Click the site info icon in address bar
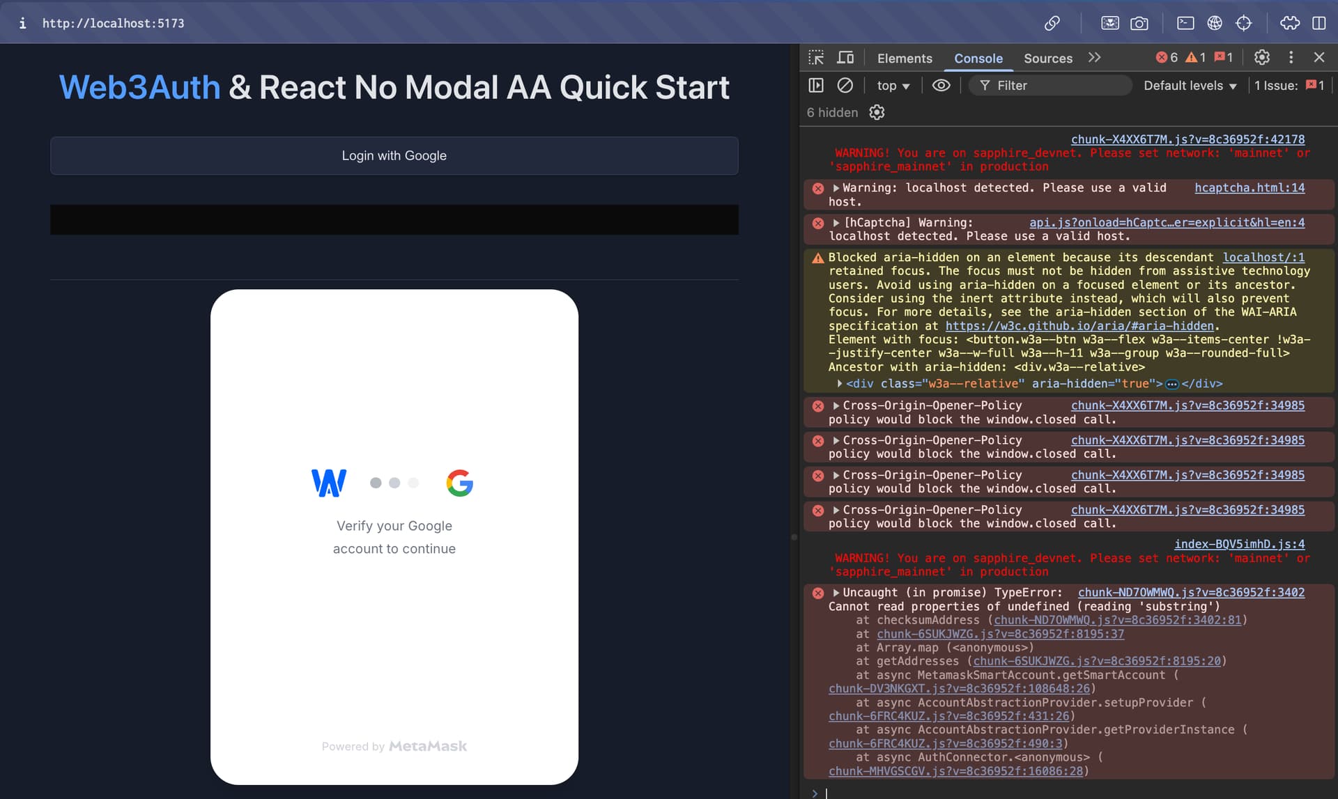This screenshot has width=1338, height=799. (22, 23)
